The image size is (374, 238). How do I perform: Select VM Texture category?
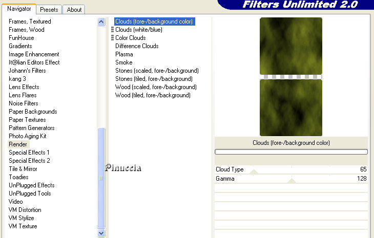(23, 226)
